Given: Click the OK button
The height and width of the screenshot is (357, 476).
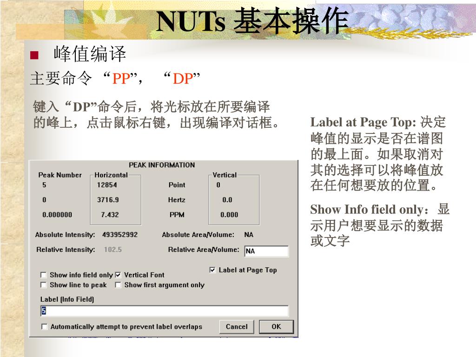Looking at the screenshot, I should pos(276,327).
